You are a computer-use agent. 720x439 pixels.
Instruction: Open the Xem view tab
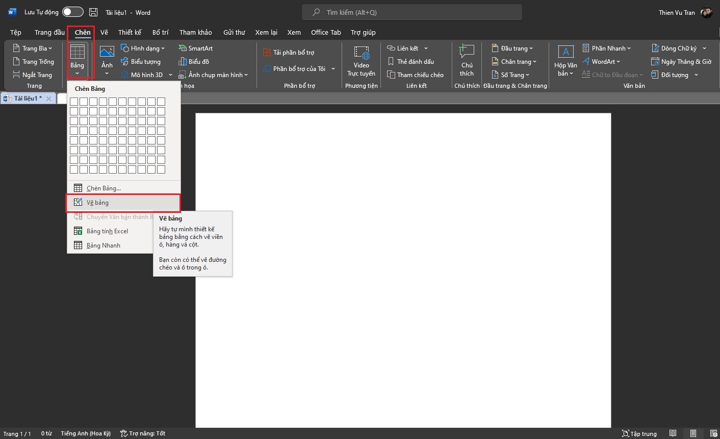pyautogui.click(x=294, y=32)
